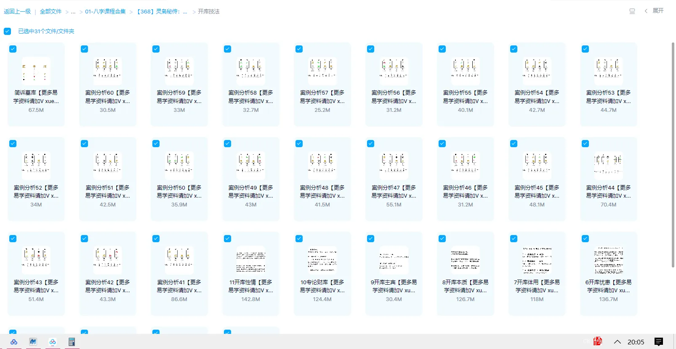676x349 pixels.
Task: Go back using 返回上一级 link
Action: [x=17, y=11]
